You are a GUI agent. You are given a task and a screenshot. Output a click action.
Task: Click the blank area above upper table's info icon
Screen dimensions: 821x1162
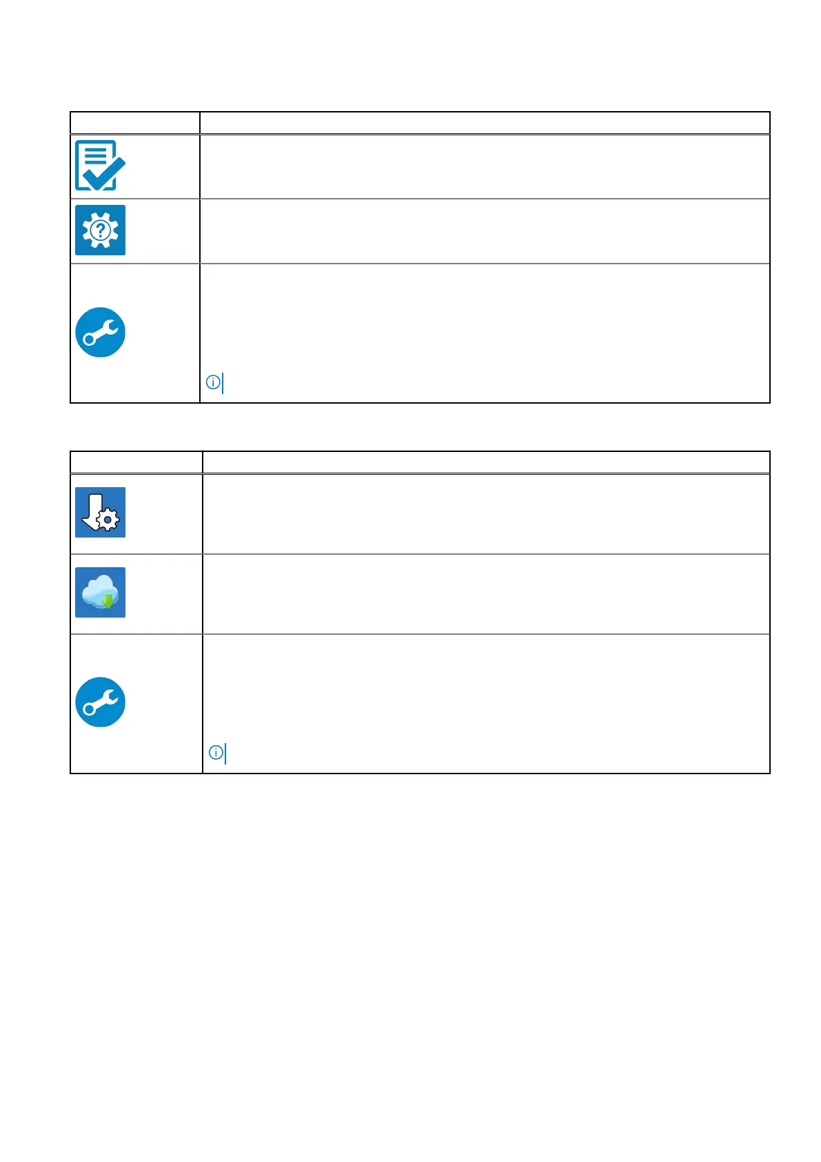tap(484, 317)
